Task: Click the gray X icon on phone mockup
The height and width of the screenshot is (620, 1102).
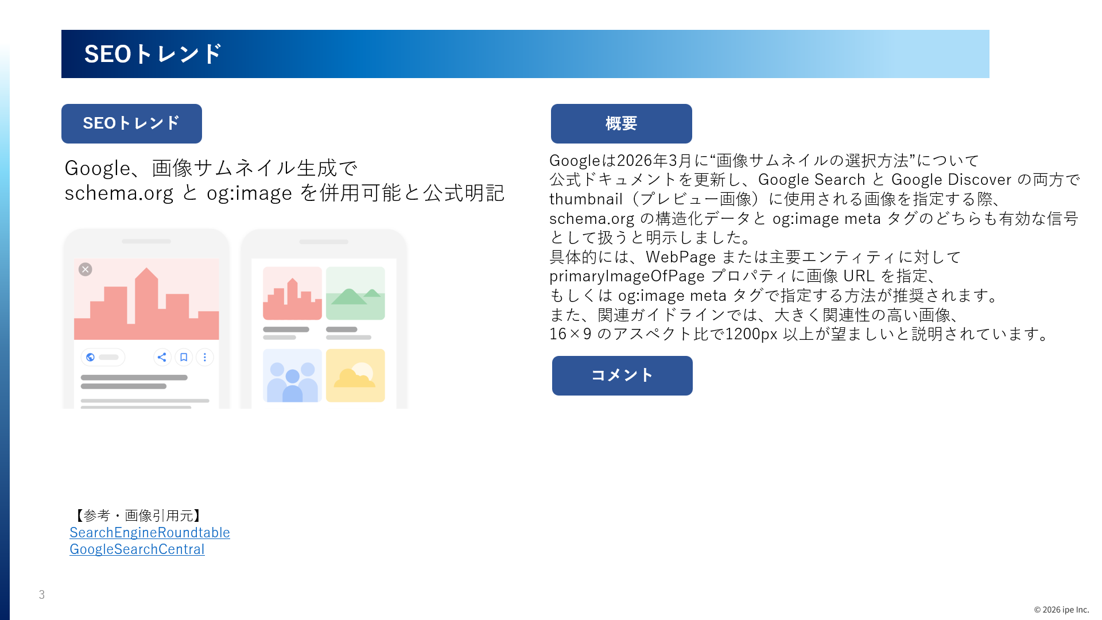Action: 86,269
